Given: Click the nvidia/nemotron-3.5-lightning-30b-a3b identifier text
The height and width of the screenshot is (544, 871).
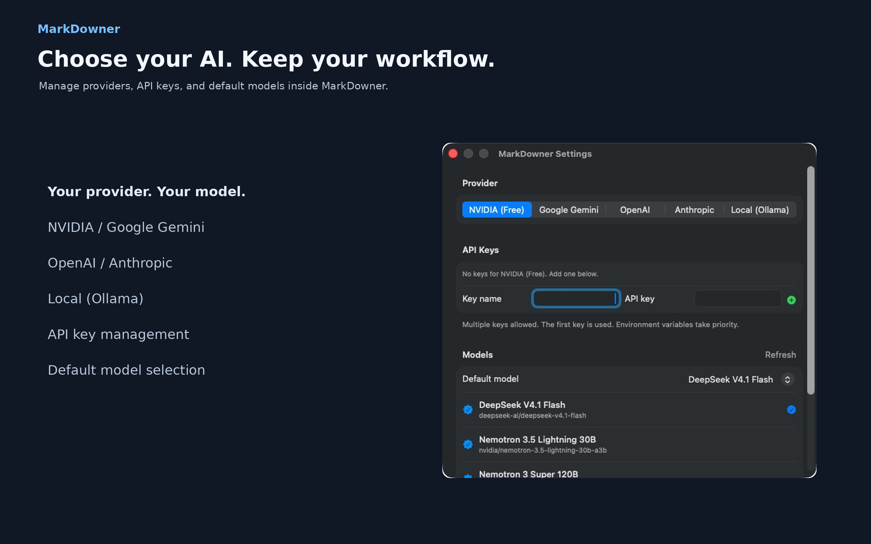Looking at the screenshot, I should (543, 451).
